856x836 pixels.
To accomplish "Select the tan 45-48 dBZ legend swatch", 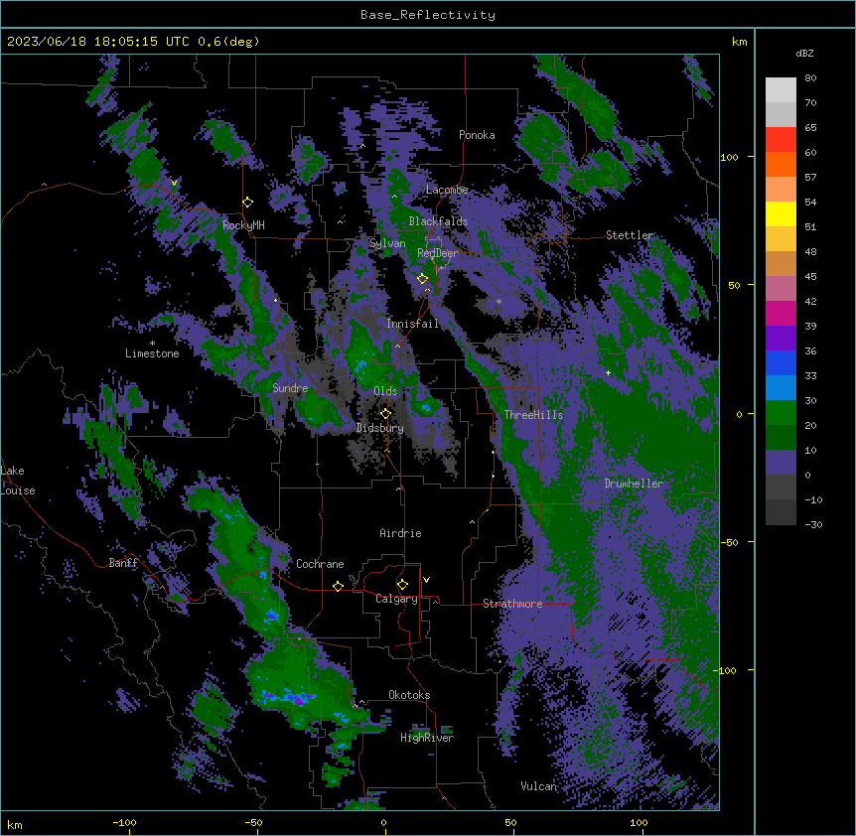I will click(x=781, y=263).
